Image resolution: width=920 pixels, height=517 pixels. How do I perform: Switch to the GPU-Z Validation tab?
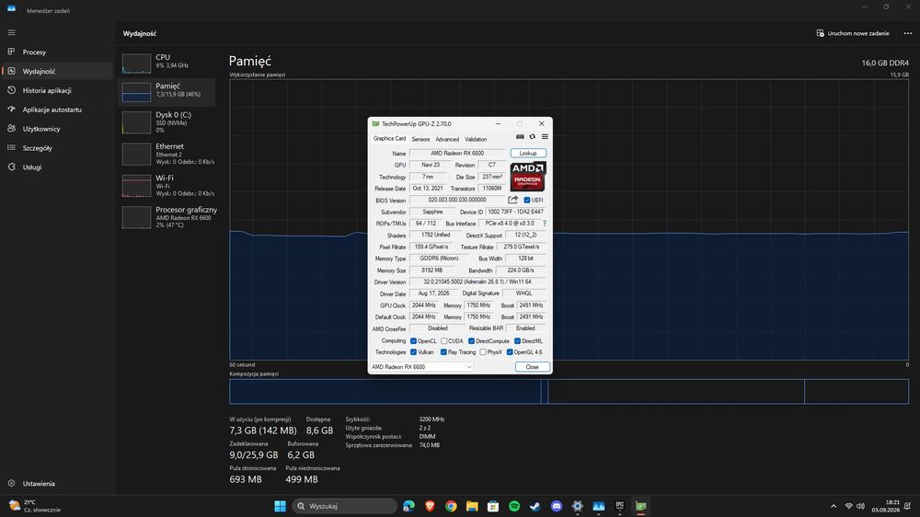pos(476,139)
